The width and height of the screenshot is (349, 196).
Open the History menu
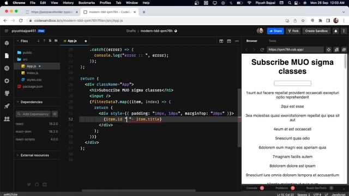[68, 3]
